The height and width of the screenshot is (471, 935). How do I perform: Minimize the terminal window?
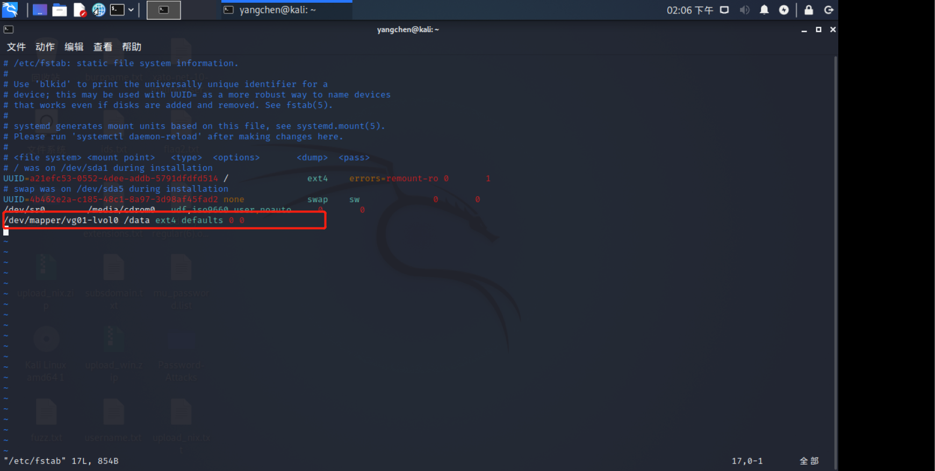pos(804,30)
